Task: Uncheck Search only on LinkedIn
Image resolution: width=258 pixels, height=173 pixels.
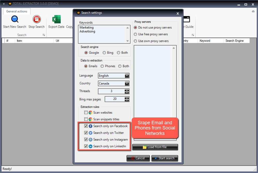Action: point(86,146)
